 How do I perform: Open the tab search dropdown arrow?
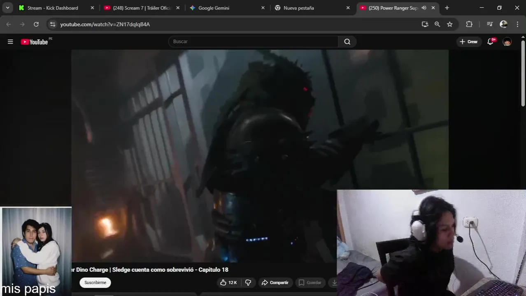point(7,8)
